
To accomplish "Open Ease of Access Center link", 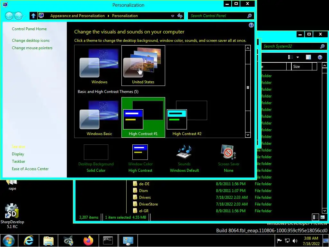I will (x=30, y=169).
